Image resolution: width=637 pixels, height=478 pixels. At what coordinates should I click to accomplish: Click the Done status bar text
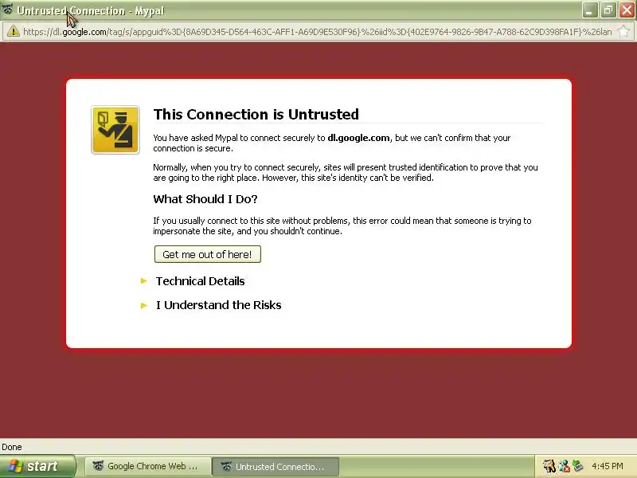(12, 447)
